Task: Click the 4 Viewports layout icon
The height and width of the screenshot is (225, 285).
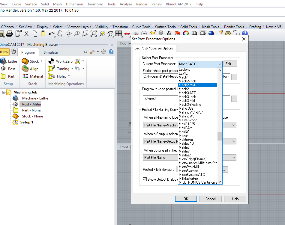Action: [x=119, y=33]
